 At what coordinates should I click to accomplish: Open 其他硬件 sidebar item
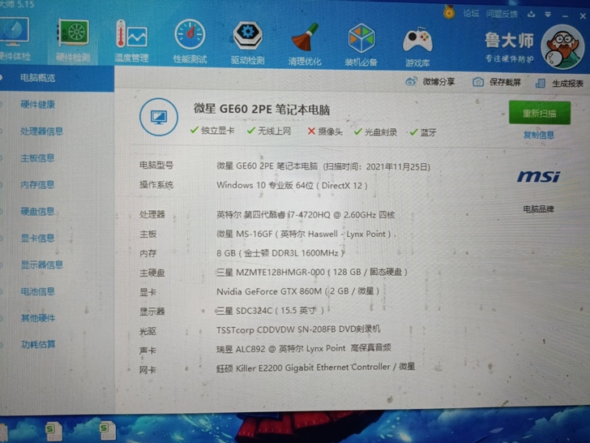click(38, 318)
